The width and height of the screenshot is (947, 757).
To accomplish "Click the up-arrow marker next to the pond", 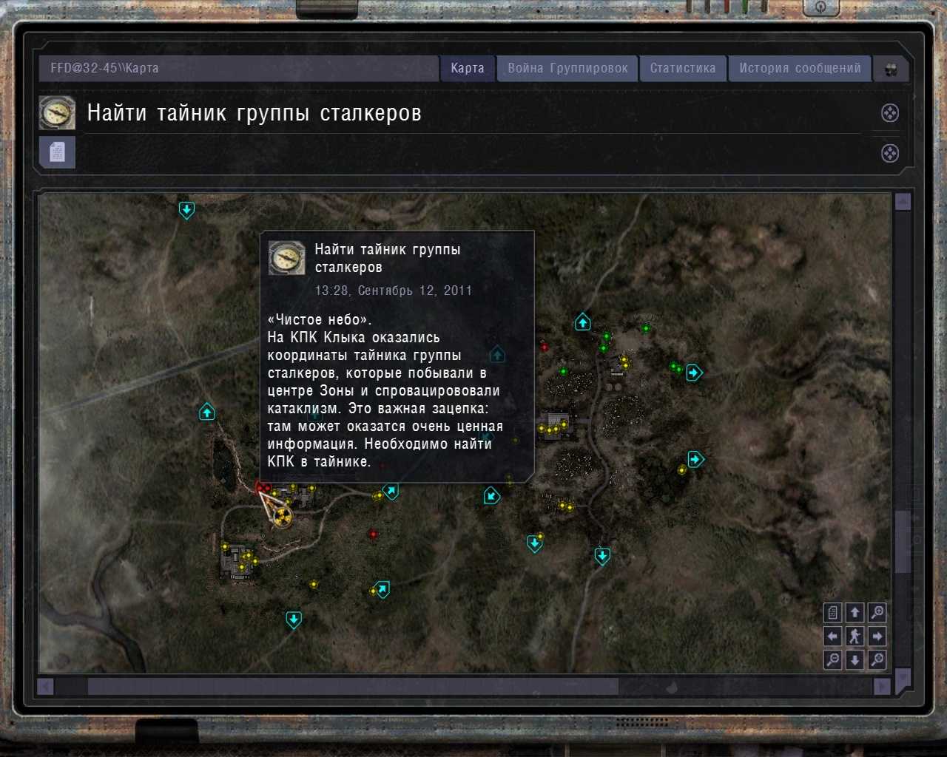I will pos(207,412).
